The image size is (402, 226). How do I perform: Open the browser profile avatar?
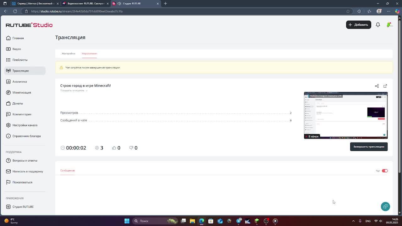[379, 11]
